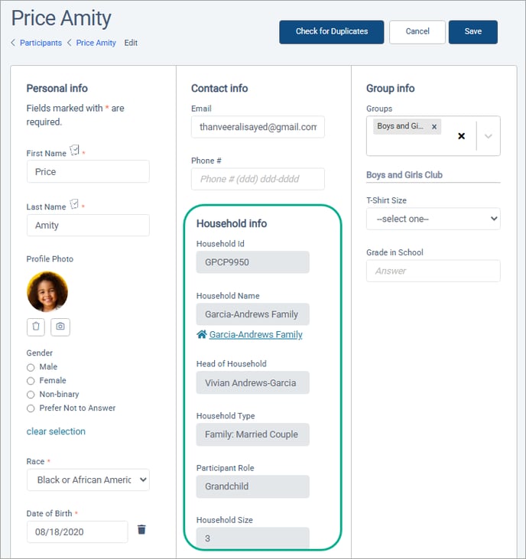This screenshot has height=559, width=526.
Task: Click the back chevron before Participants
Action: pyautogui.click(x=13, y=43)
